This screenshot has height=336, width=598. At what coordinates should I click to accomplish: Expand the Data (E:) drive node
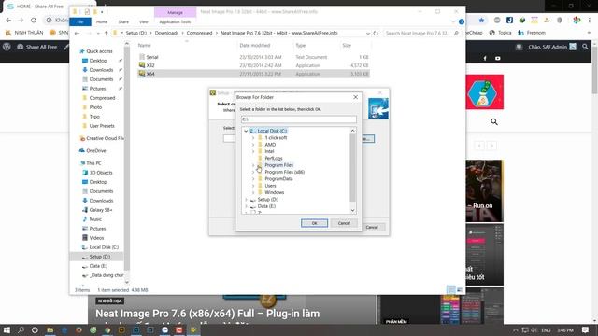click(246, 206)
